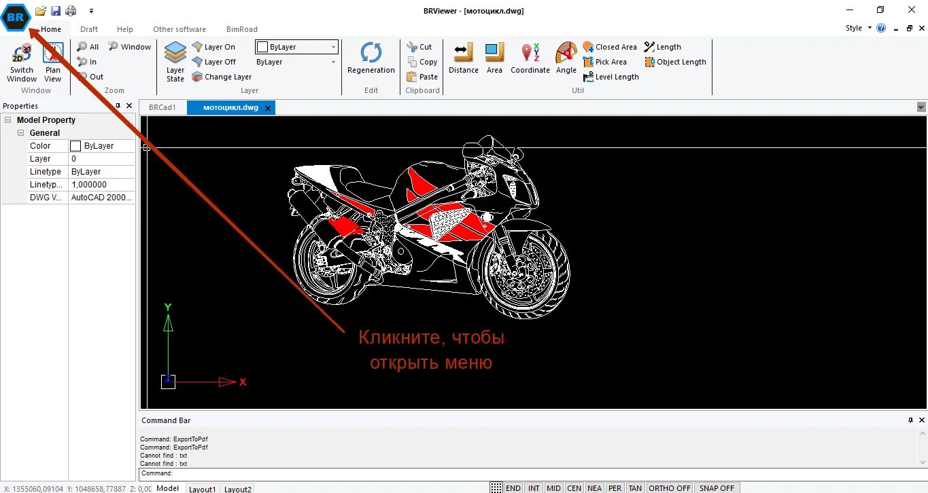This screenshot has width=928, height=493.
Task: Select the Distance measuring tool
Action: [x=464, y=59]
